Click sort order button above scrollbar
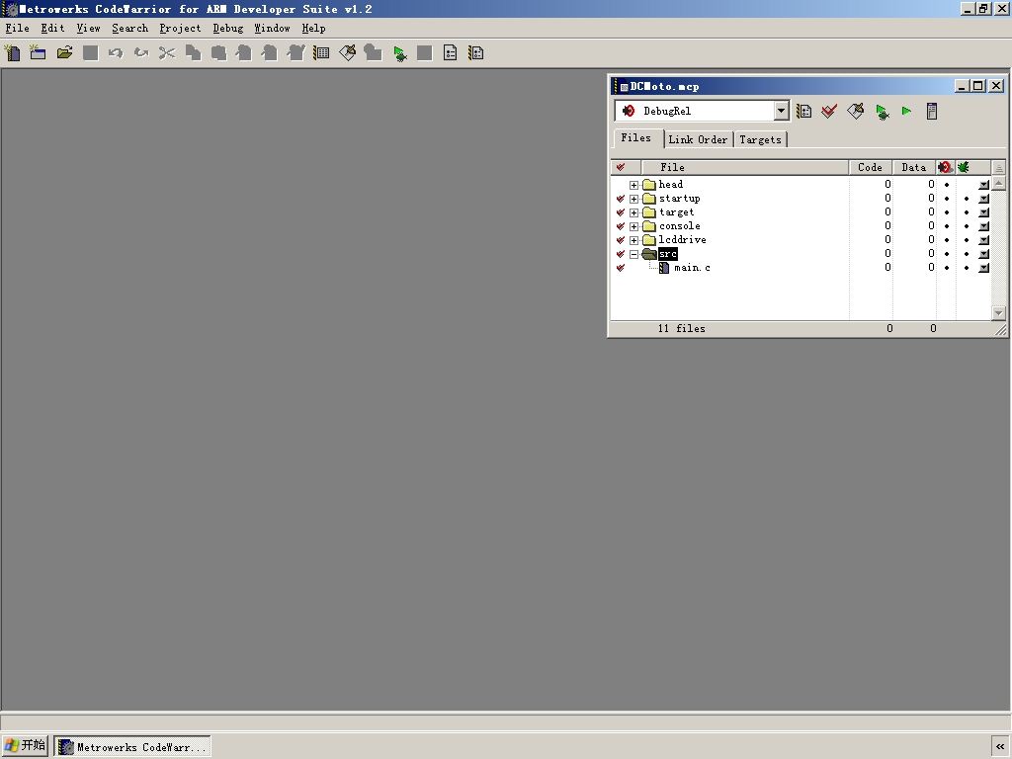Screen dimensions: 1012x759 998,168
